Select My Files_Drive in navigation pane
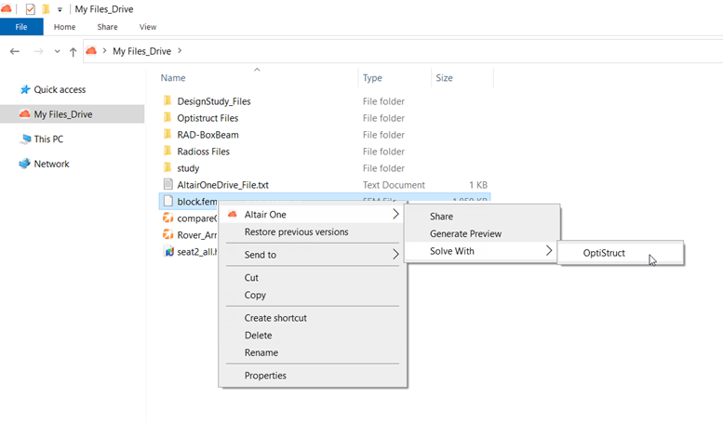This screenshot has width=723, height=423. [62, 114]
